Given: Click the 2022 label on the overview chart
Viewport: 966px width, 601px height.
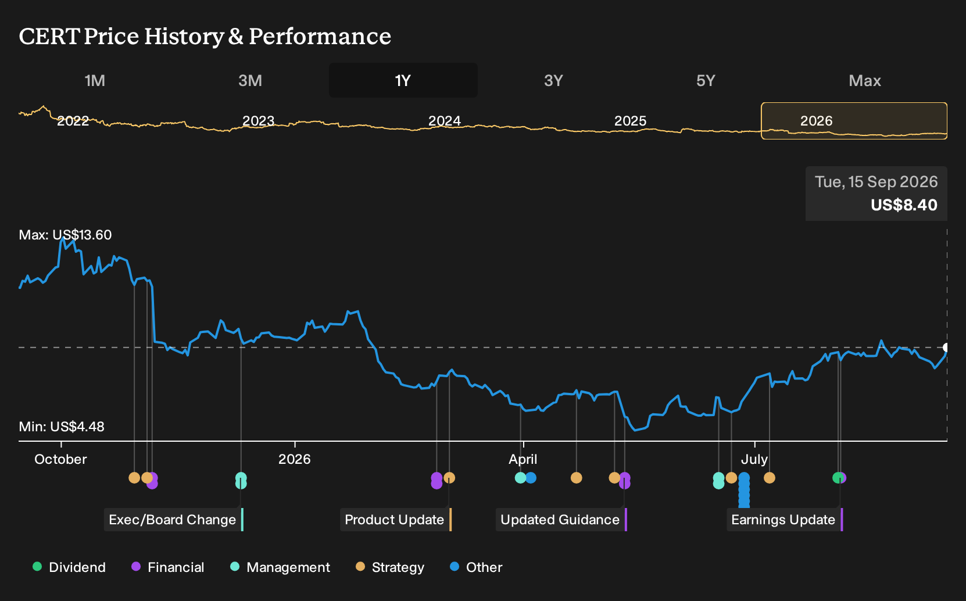Looking at the screenshot, I should click(73, 121).
